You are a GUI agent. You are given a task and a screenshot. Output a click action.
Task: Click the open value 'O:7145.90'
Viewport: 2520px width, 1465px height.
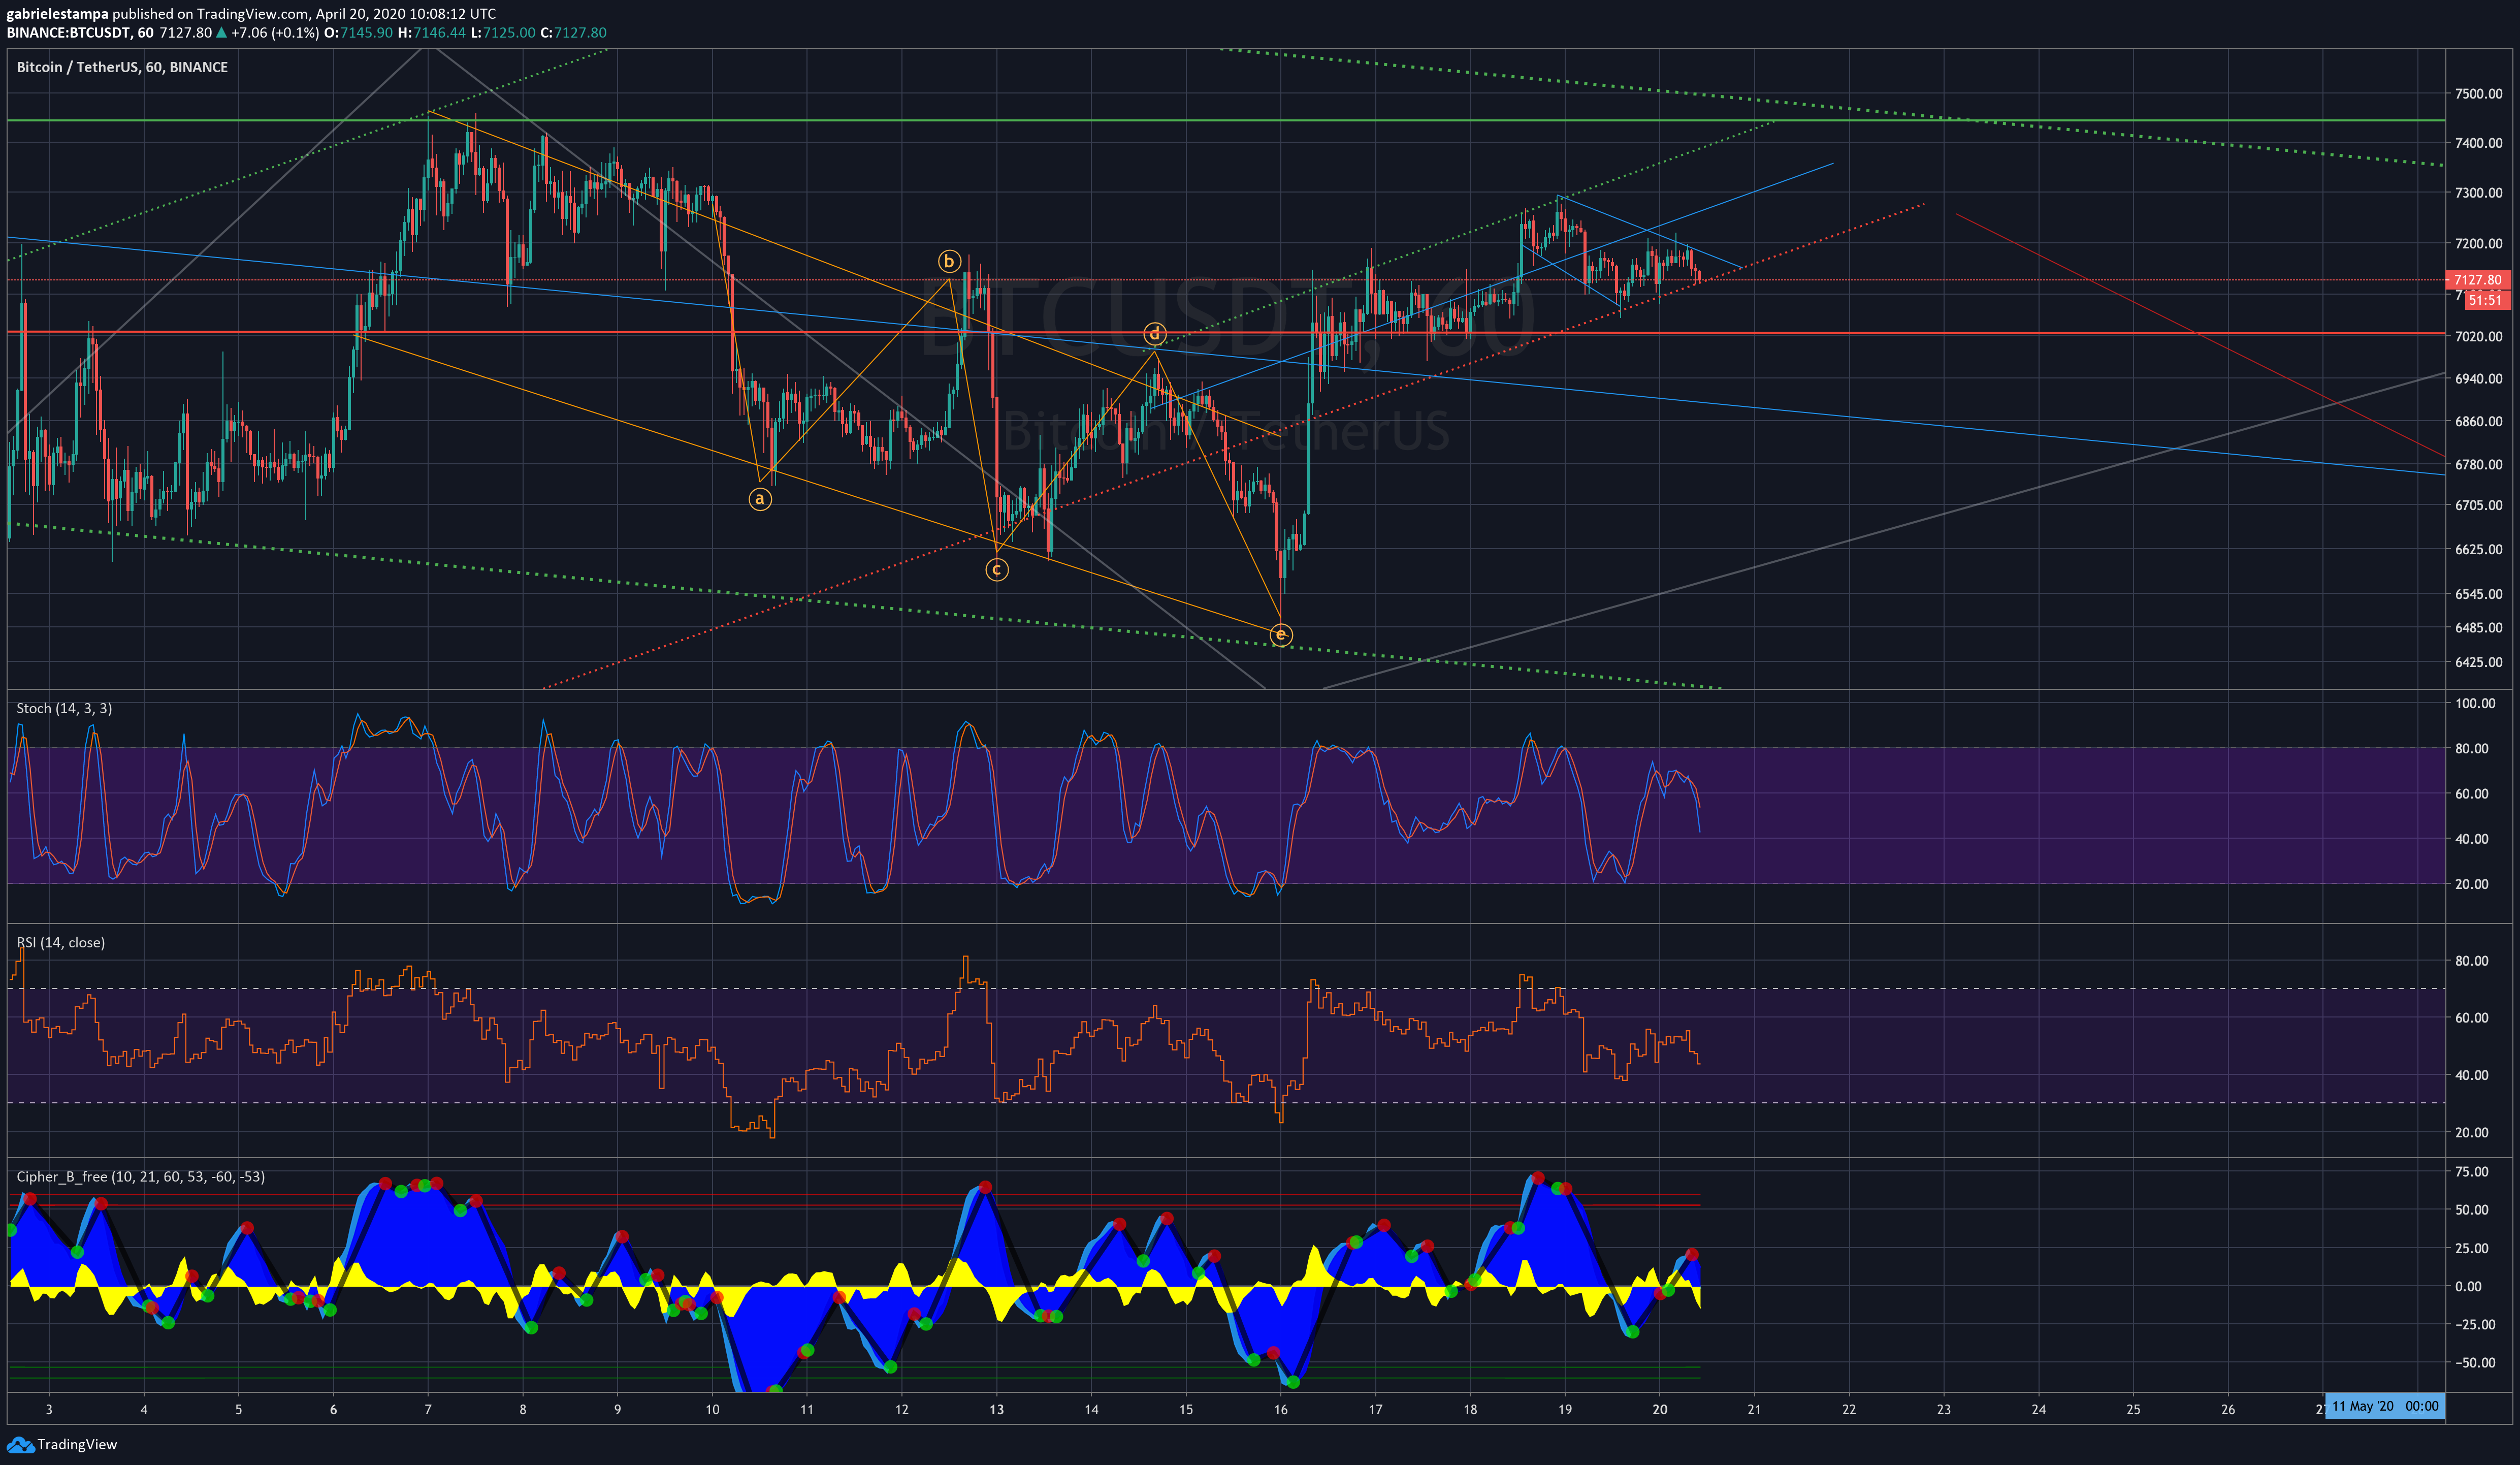359,33
